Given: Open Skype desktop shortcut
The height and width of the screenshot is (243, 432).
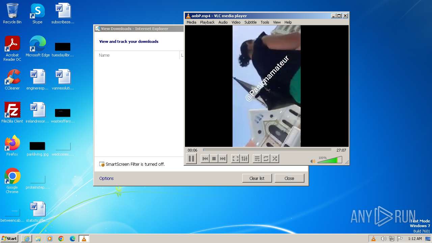Looking at the screenshot, I should [37, 14].
